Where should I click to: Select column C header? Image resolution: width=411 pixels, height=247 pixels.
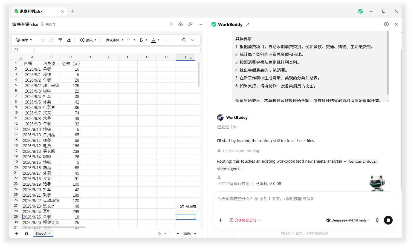tap(71, 57)
